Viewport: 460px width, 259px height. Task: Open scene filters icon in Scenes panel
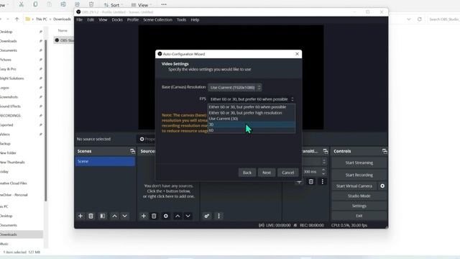[x=102, y=216]
